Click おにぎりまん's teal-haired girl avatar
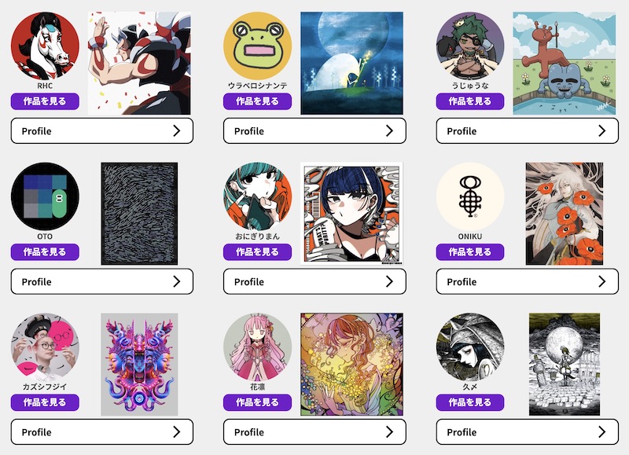The height and width of the screenshot is (455, 629). click(x=258, y=196)
